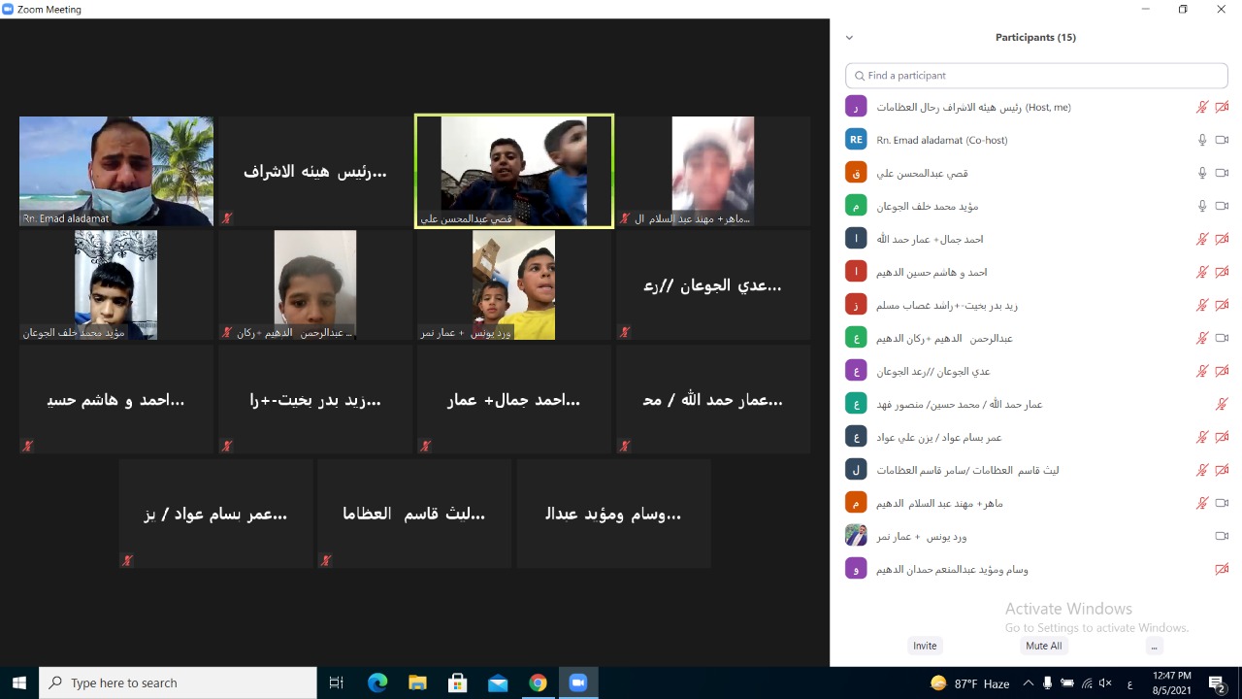Image resolution: width=1242 pixels, height=699 pixels.
Task: Open the more options menu via the ... button
Action: [1154, 646]
